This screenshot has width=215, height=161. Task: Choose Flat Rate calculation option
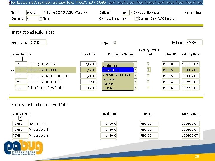coord(118,88)
